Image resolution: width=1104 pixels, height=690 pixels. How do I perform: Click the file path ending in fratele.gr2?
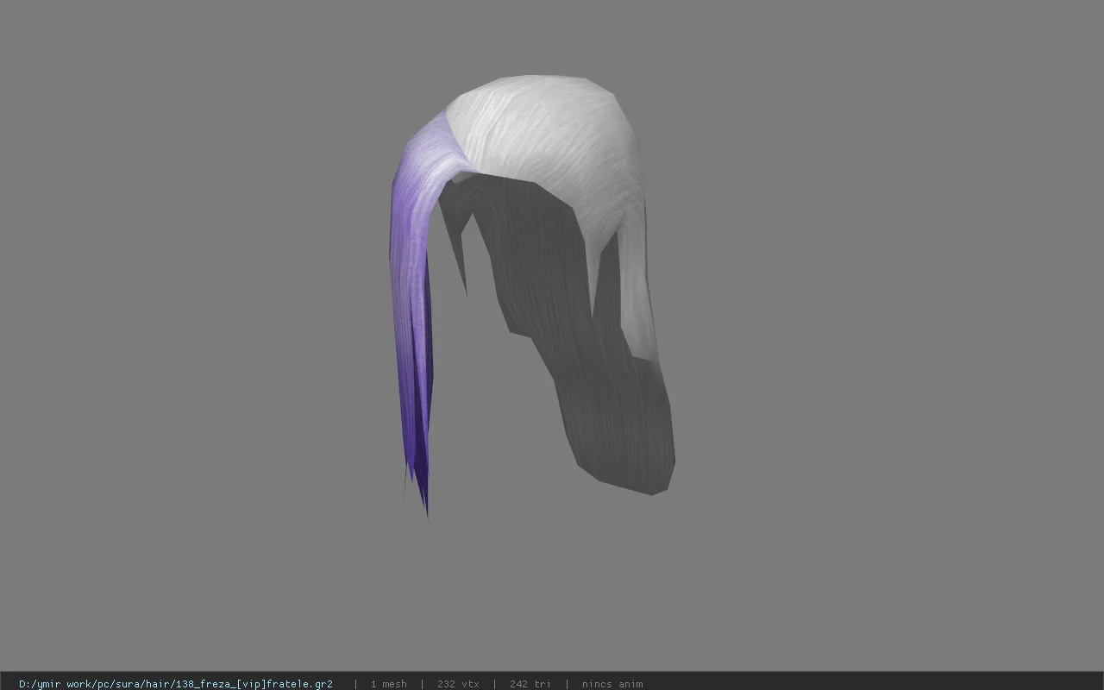pos(176,684)
